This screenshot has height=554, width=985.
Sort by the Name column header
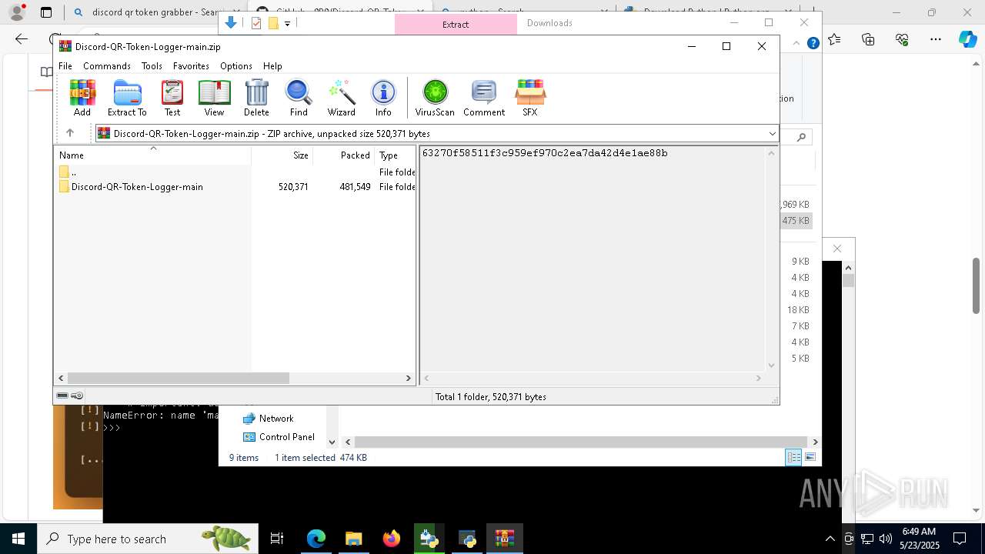(x=152, y=155)
